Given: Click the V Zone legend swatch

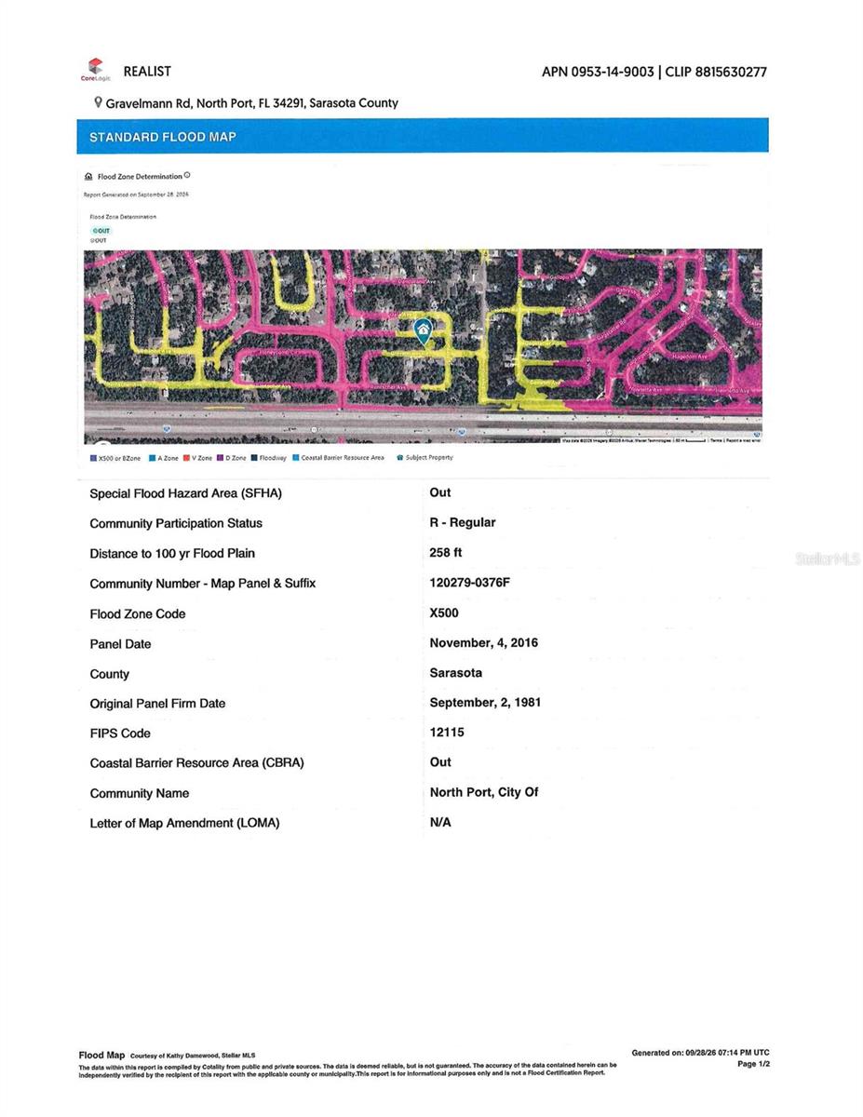Looking at the screenshot, I should coord(186,458).
